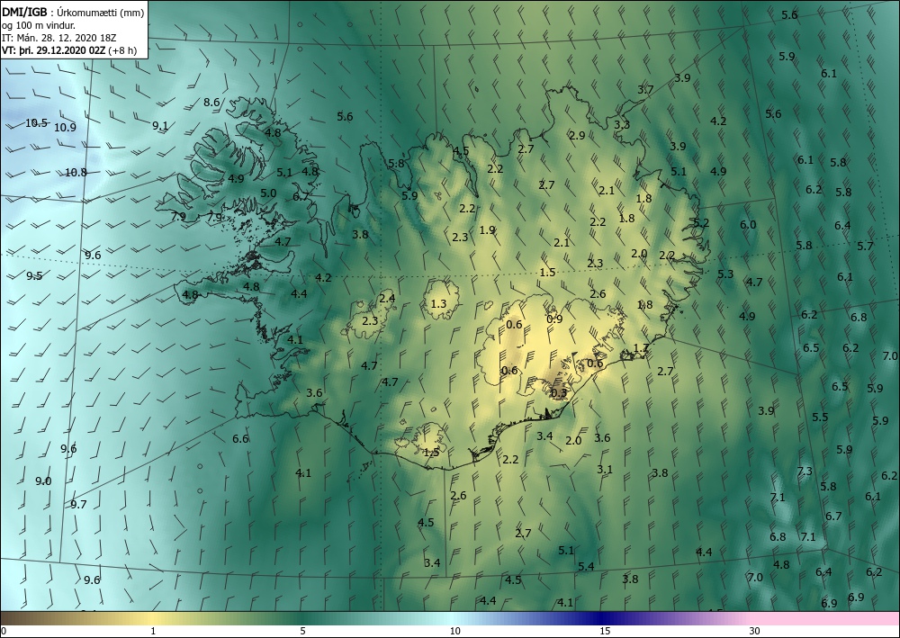Click the 2.9 value in north Iceland

pos(577,135)
